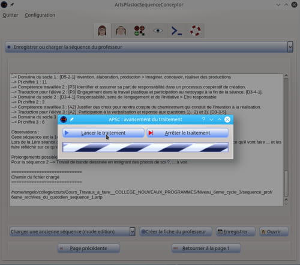Go to Page précédente
300x265 pixels.
pyautogui.click(x=89, y=248)
